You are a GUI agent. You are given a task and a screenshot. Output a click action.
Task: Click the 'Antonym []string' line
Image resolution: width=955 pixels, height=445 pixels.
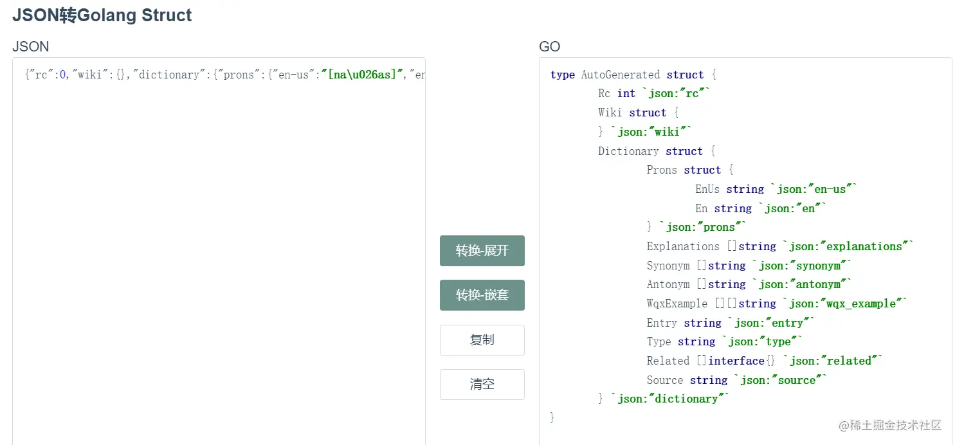pyautogui.click(x=749, y=284)
